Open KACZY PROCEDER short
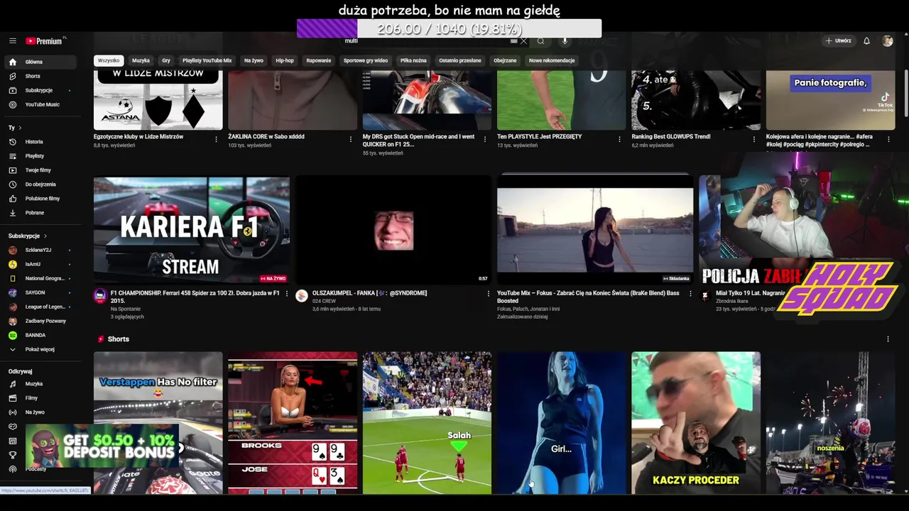Viewport: 909px width, 511px height. [696, 423]
